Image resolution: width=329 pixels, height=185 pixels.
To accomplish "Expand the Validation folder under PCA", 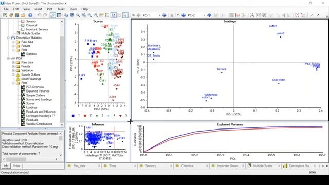I will (13, 71).
